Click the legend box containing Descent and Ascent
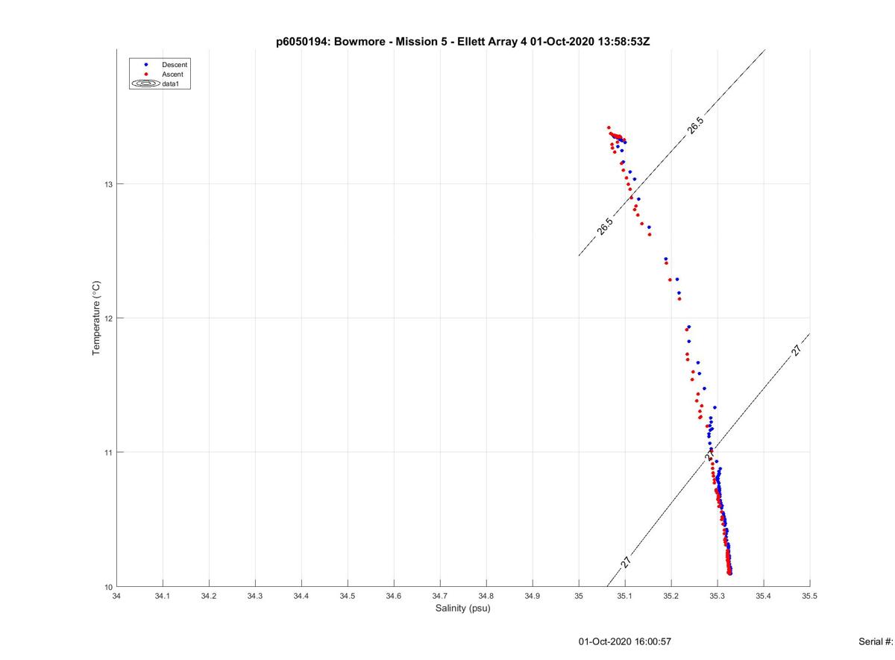This screenshot has width=895, height=660. [x=160, y=75]
